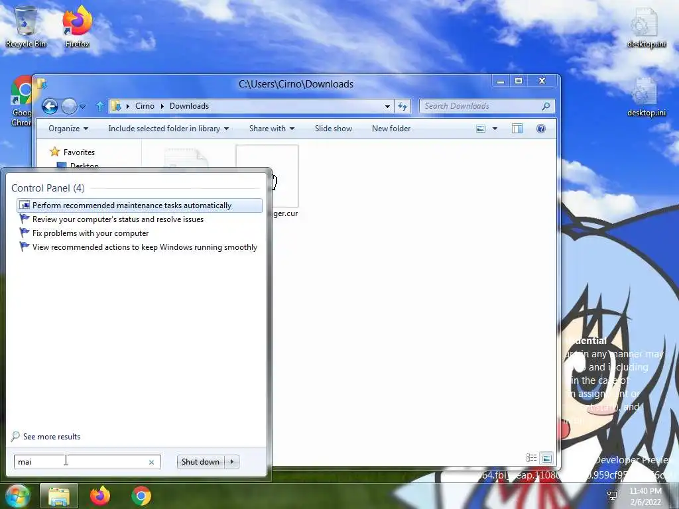Go back in the Explorer window
This screenshot has height=509, width=679.
50,106
